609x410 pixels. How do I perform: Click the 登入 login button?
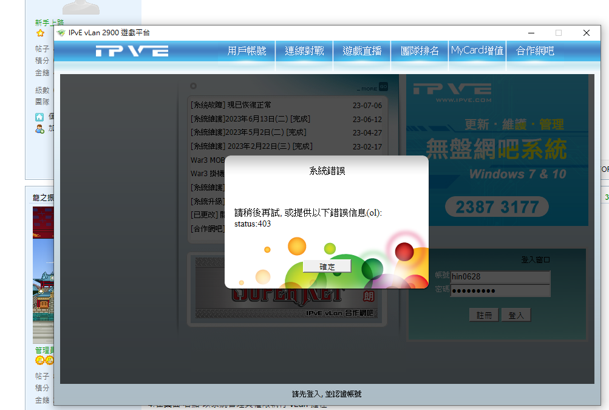[x=515, y=315]
